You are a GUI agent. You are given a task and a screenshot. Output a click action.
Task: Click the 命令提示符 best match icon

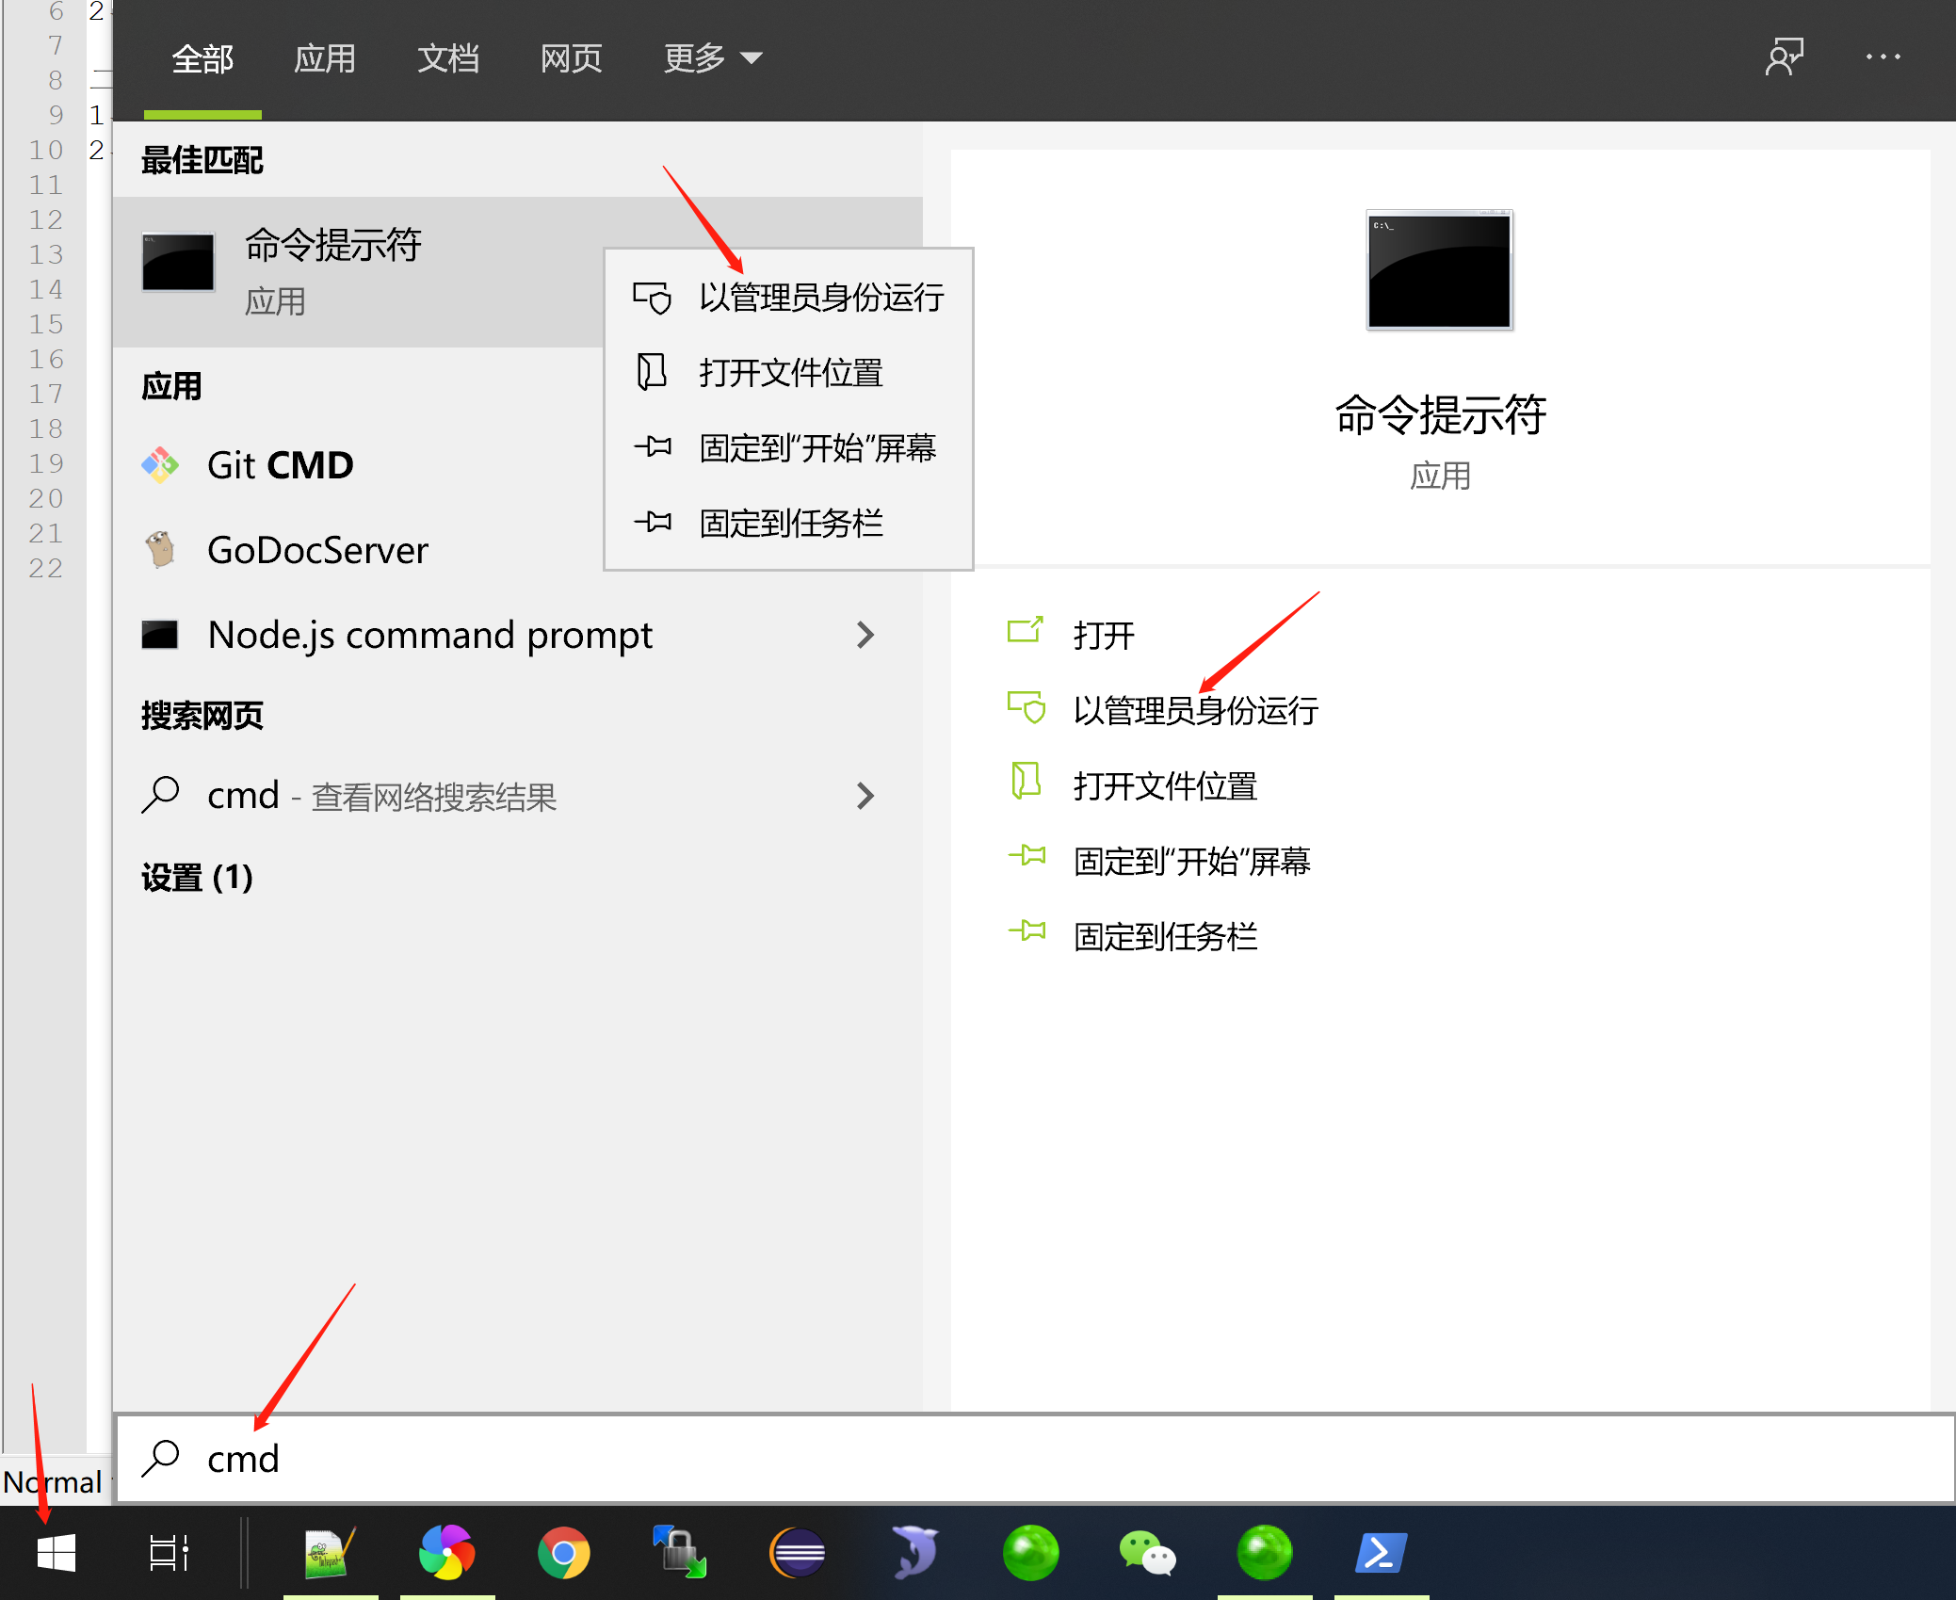(x=178, y=263)
